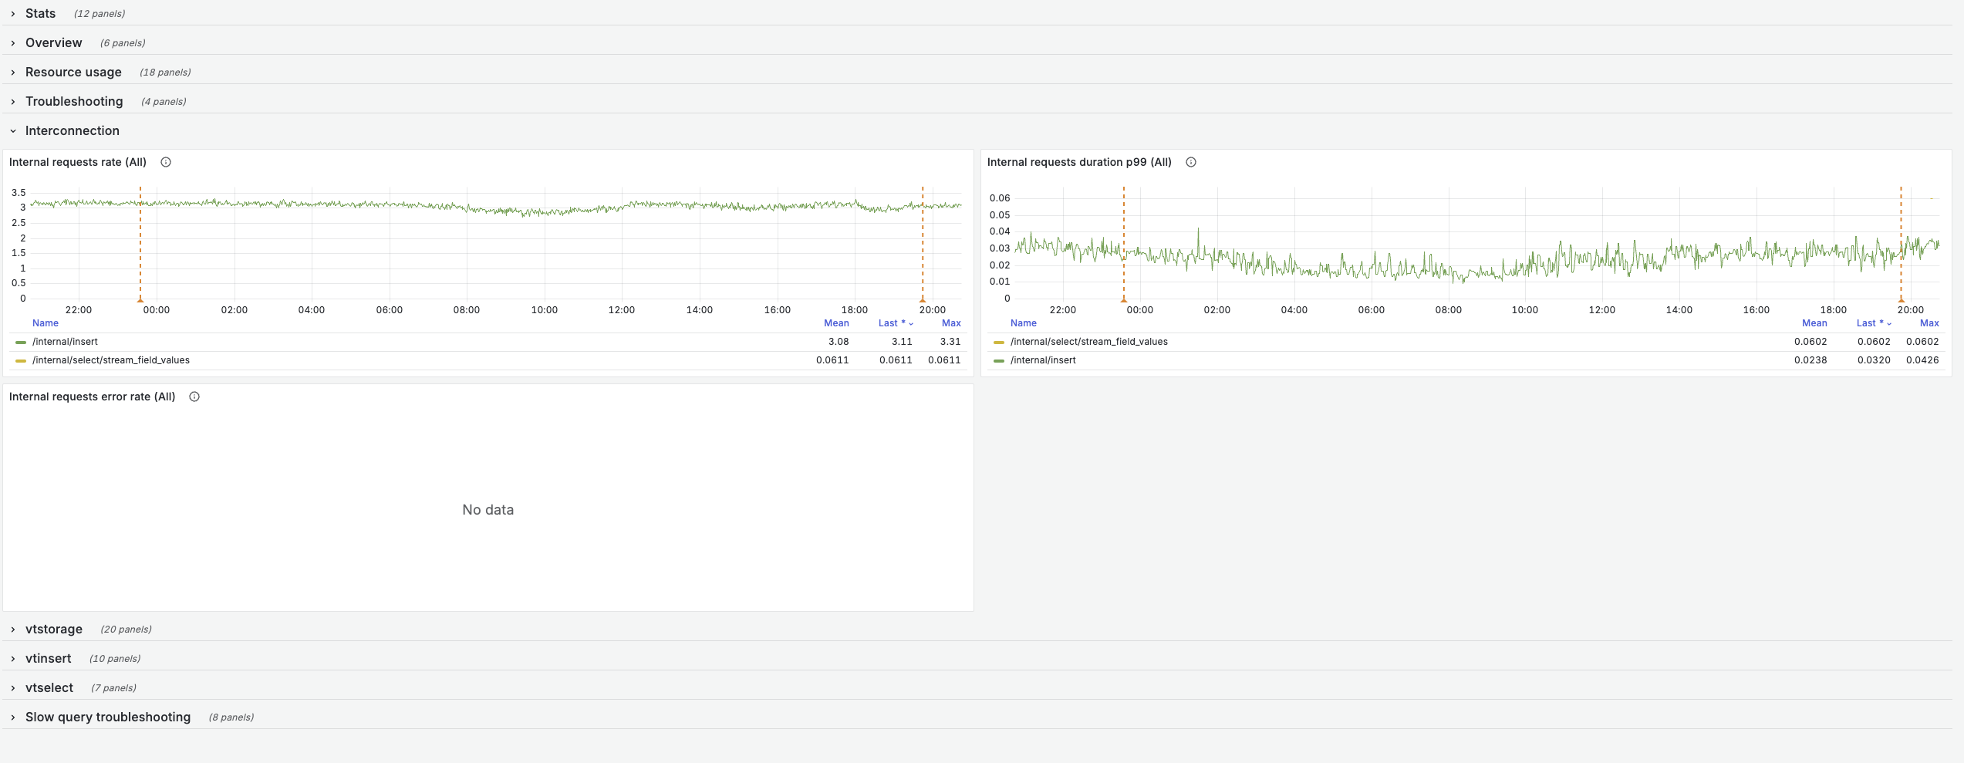Open the Internal requests error rate panel title

click(x=92, y=397)
